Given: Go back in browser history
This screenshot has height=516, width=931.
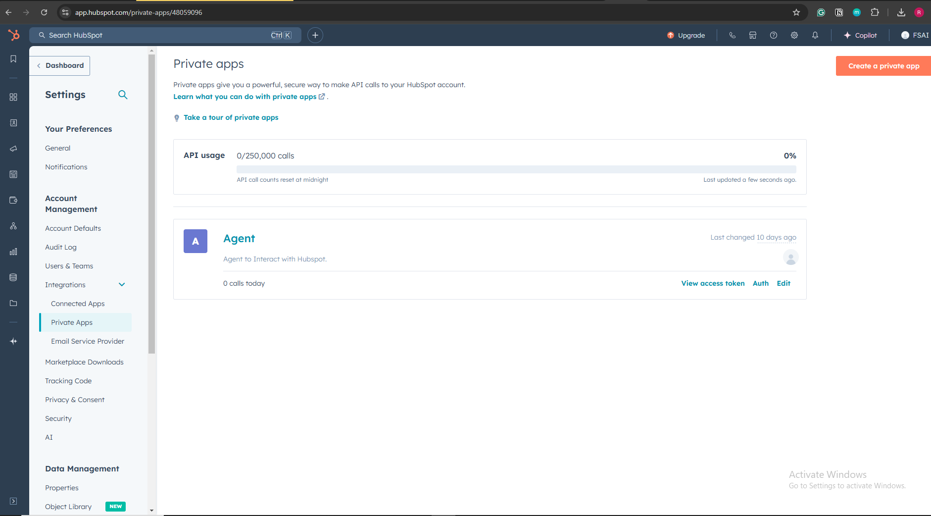Looking at the screenshot, I should coord(8,12).
